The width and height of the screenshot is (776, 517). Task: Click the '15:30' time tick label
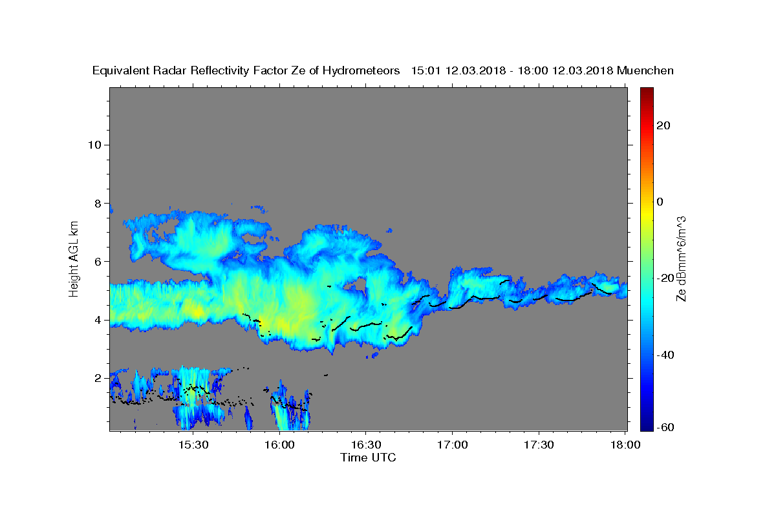(x=193, y=445)
